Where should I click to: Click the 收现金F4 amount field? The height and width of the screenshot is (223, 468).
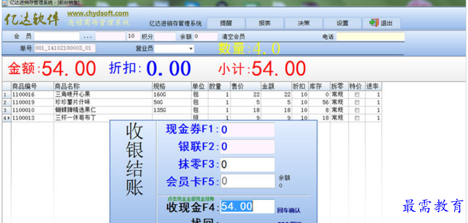pyautogui.click(x=247, y=206)
